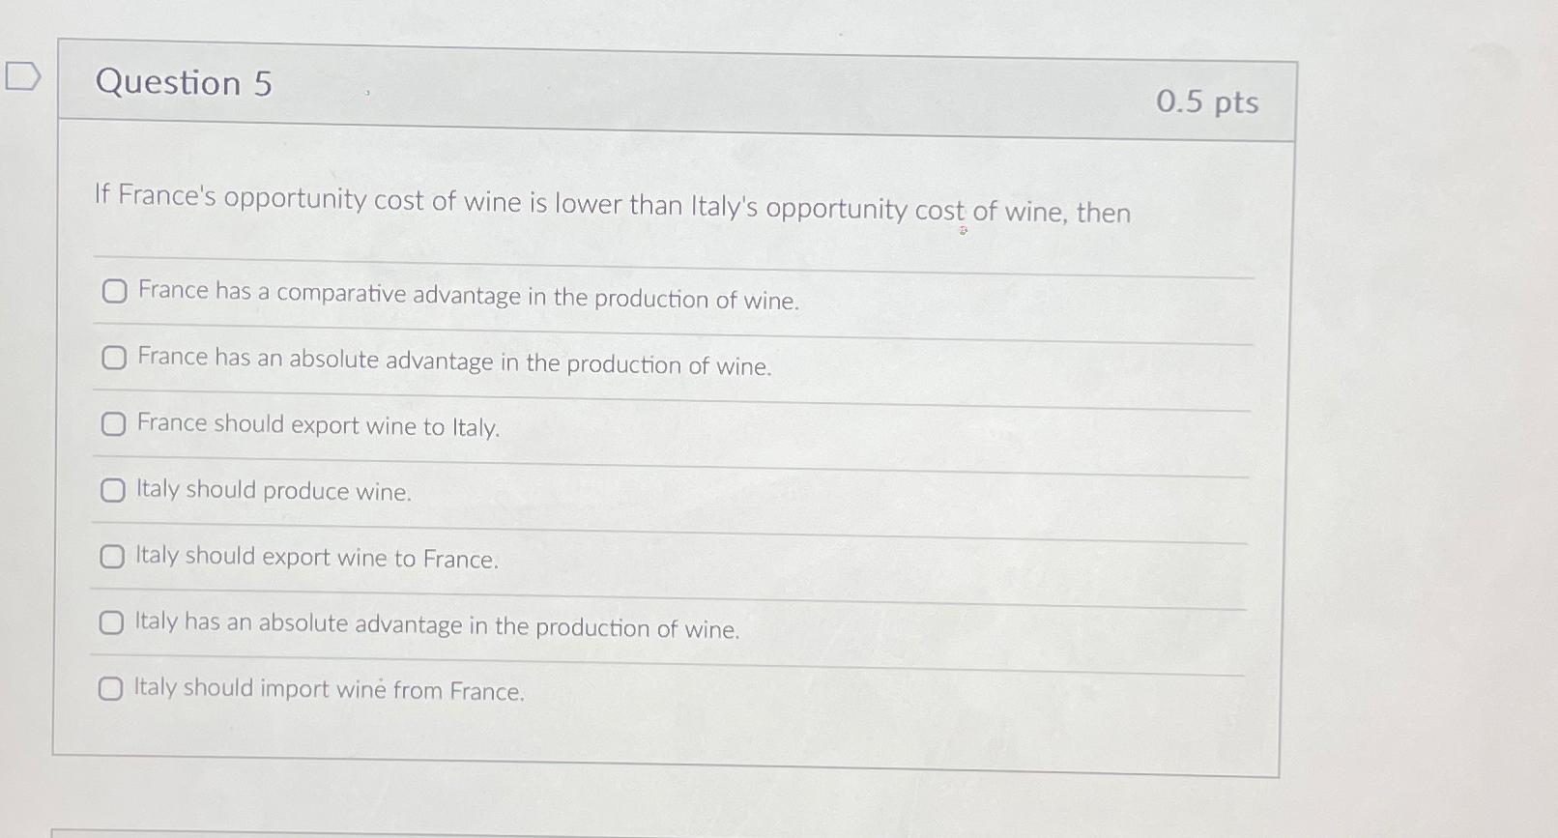Image resolution: width=1558 pixels, height=838 pixels.
Task: Check "Italy has an absolute advantage" option
Action: 113,621
